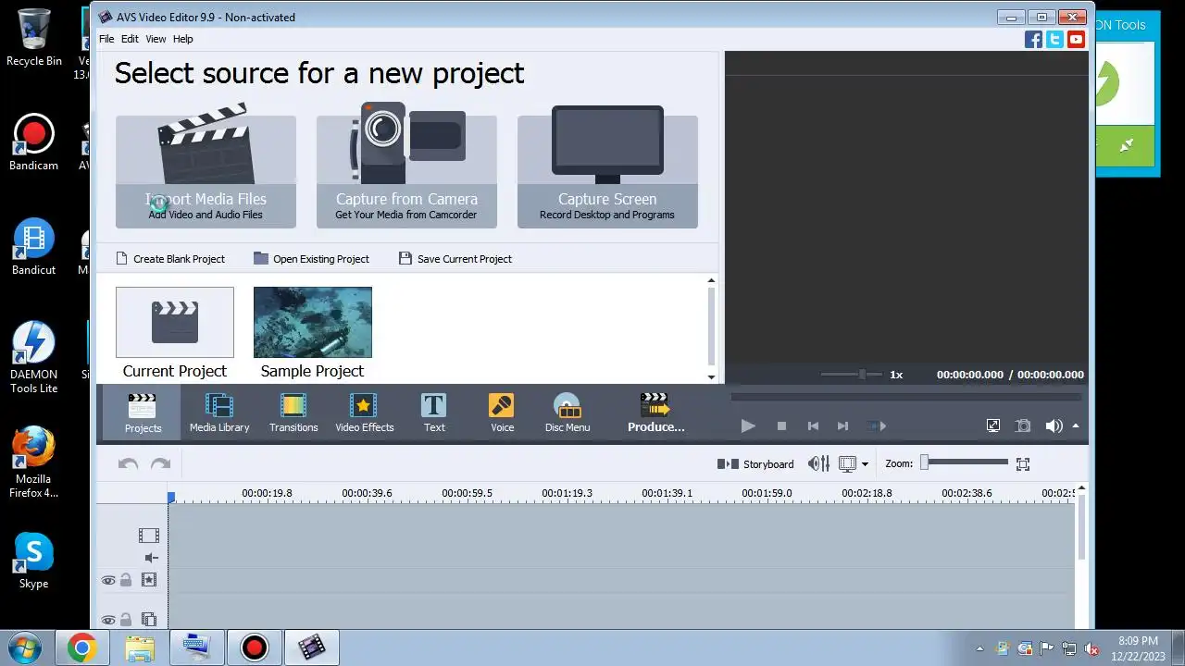The width and height of the screenshot is (1185, 666).
Task: Select the video overlay track icon
Action: (x=149, y=620)
